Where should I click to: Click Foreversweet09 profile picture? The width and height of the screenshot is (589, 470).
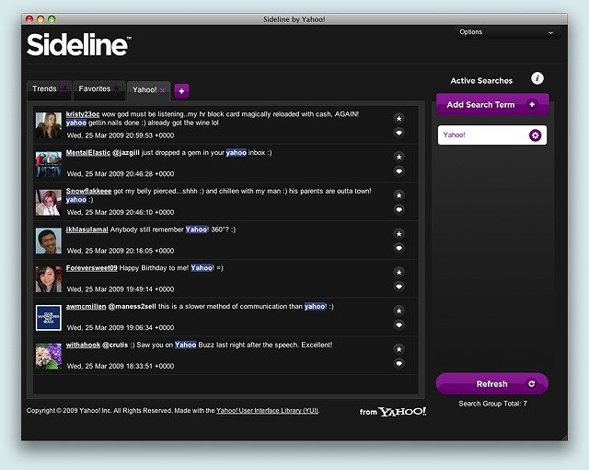pyautogui.click(x=49, y=279)
